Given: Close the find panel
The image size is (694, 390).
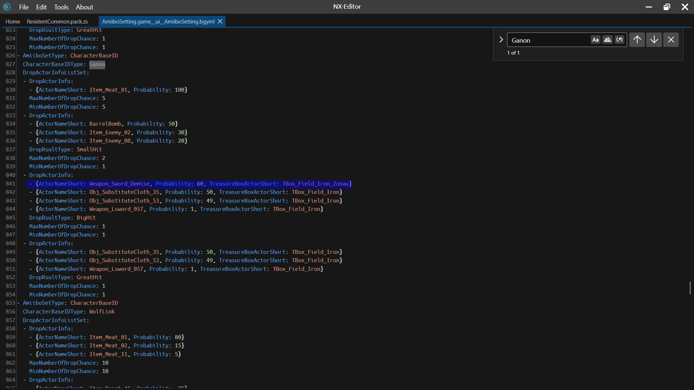Looking at the screenshot, I should (671, 40).
